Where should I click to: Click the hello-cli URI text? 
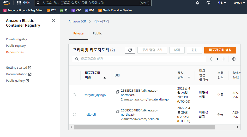(x=140, y=115)
